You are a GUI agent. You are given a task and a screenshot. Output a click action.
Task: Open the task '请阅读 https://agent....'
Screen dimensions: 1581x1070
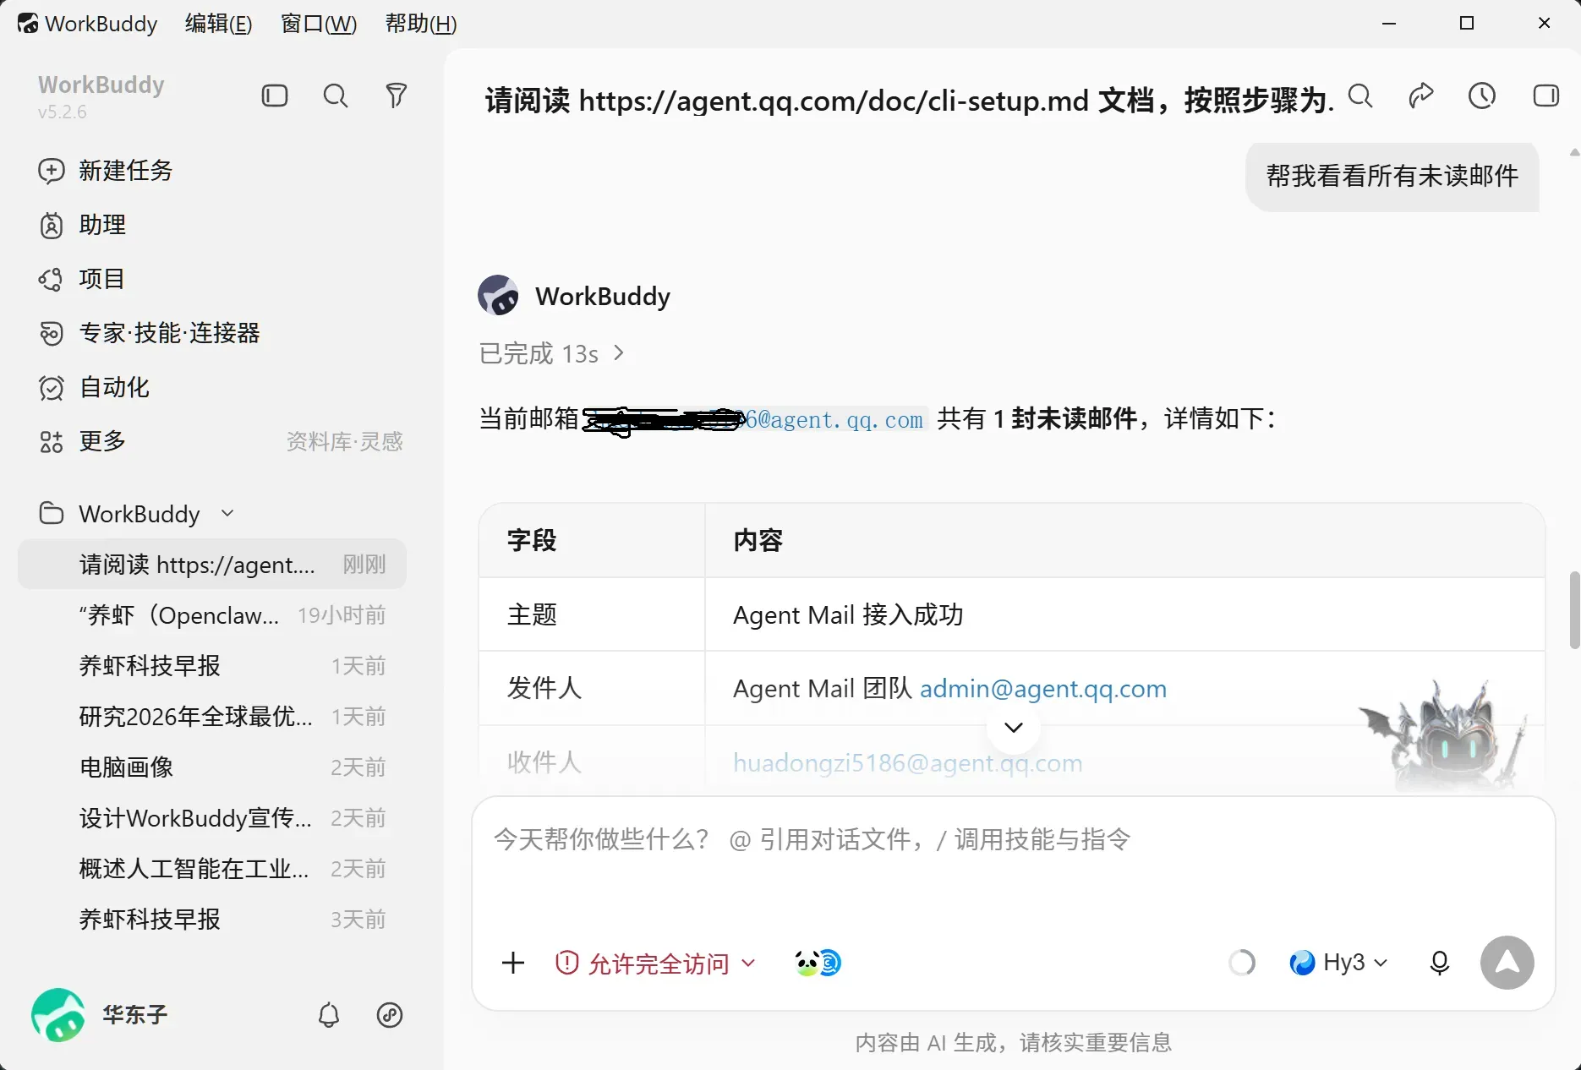coord(212,565)
